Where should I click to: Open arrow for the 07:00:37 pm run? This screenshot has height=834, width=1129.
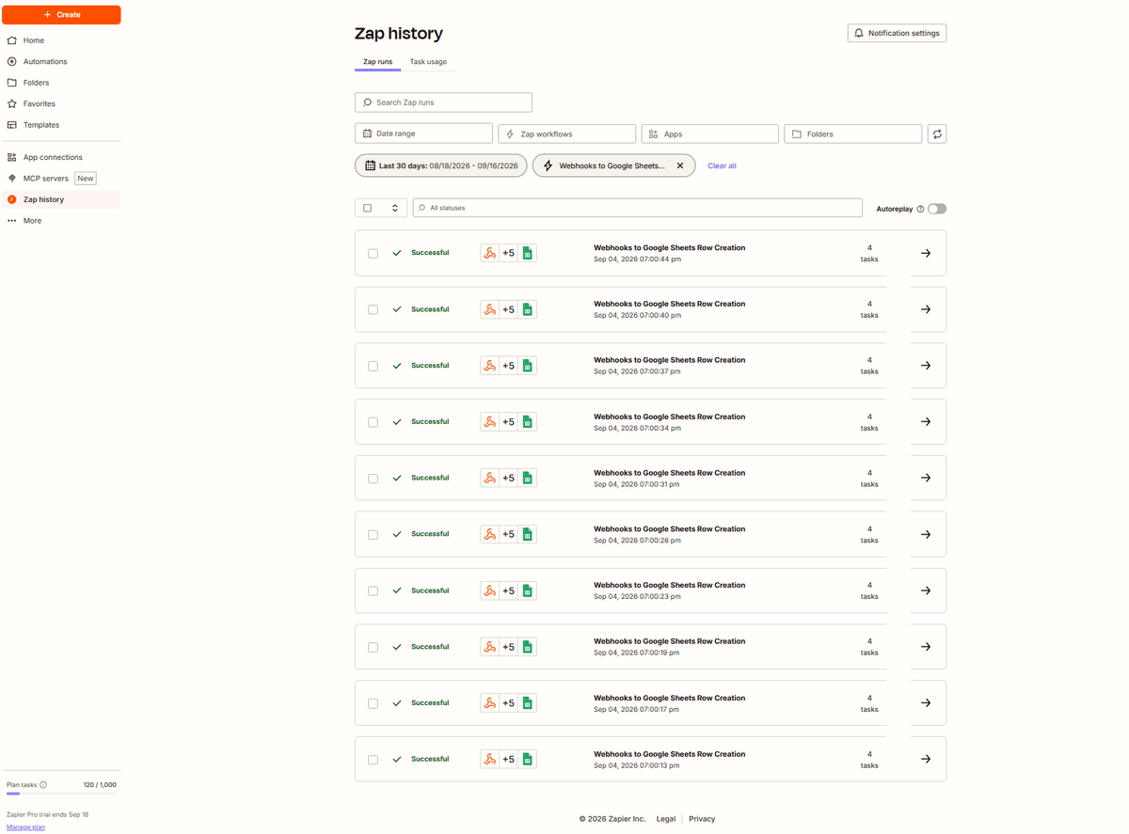pyautogui.click(x=926, y=366)
